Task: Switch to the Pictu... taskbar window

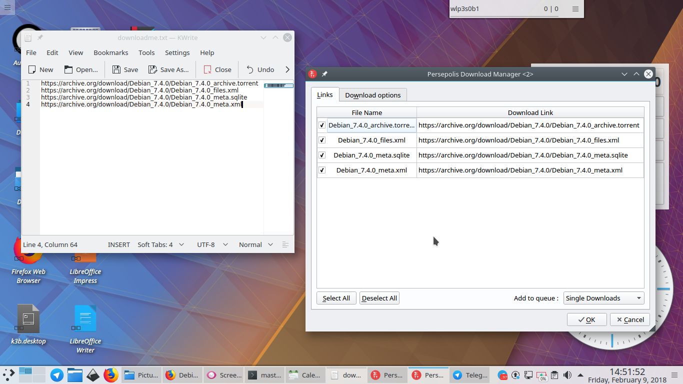Action: click(141, 374)
